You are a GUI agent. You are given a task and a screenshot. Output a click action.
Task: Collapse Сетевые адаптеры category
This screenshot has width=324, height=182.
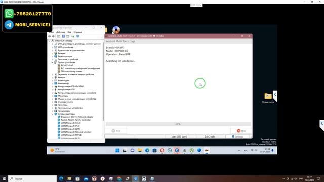coord(53,114)
